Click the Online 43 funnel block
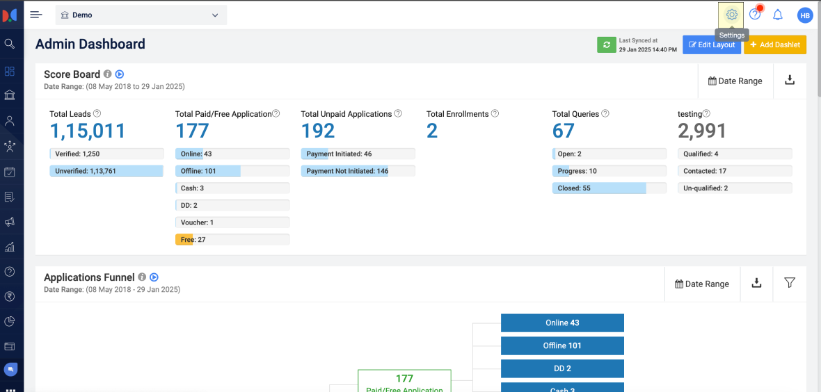Screen dimensions: 821x392 pos(562,322)
